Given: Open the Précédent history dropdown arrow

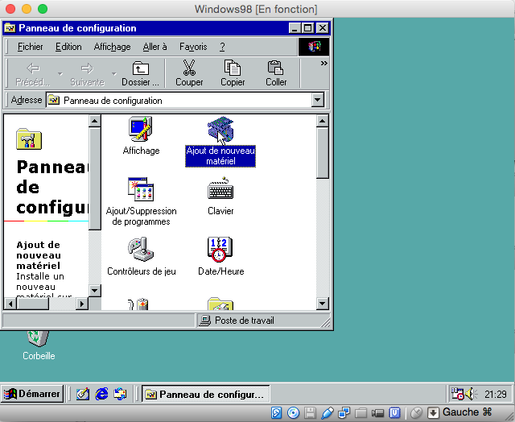Looking at the screenshot, I should [60, 73].
